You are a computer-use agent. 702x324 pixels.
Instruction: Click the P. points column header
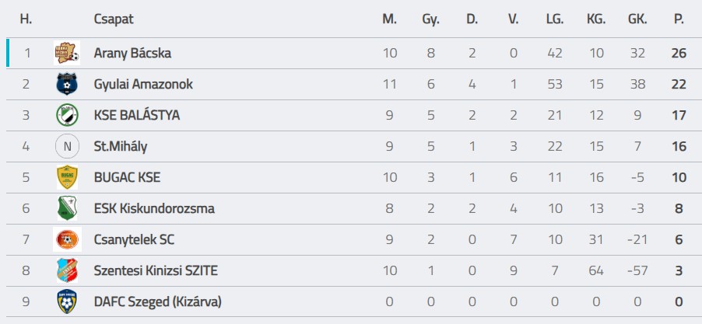click(679, 19)
